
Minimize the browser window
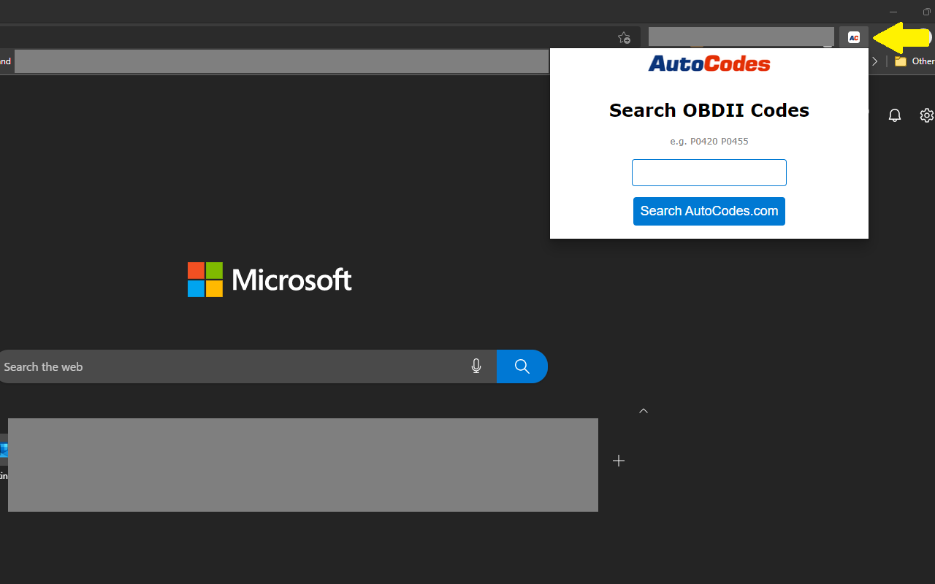893,12
